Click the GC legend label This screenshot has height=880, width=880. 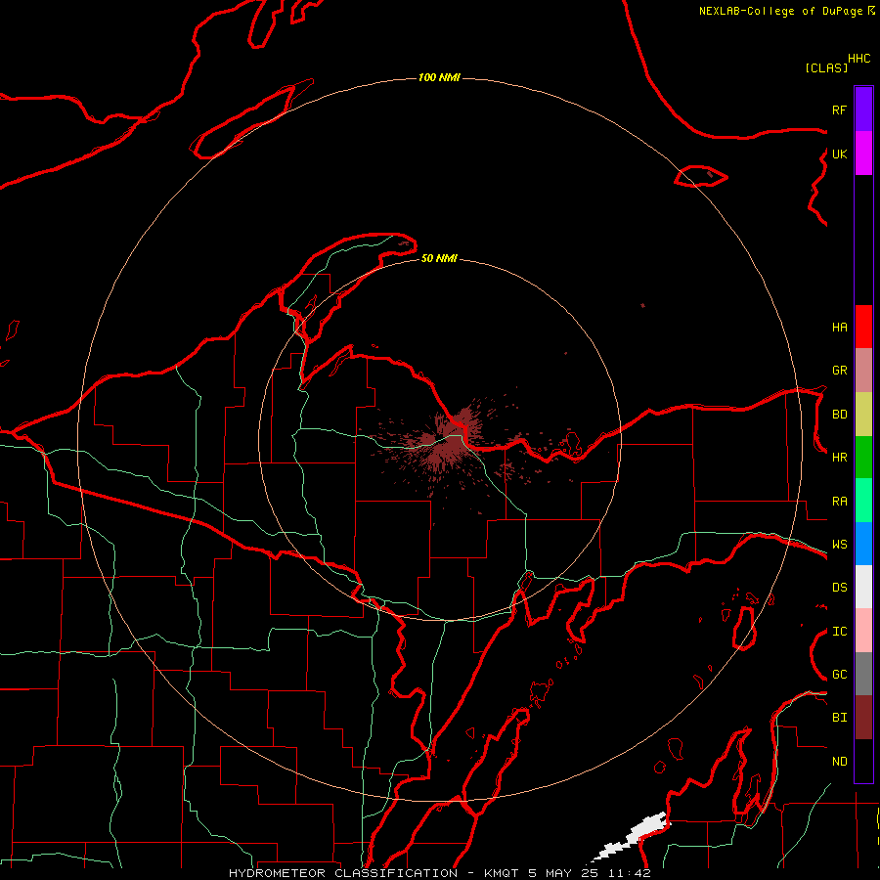839,675
